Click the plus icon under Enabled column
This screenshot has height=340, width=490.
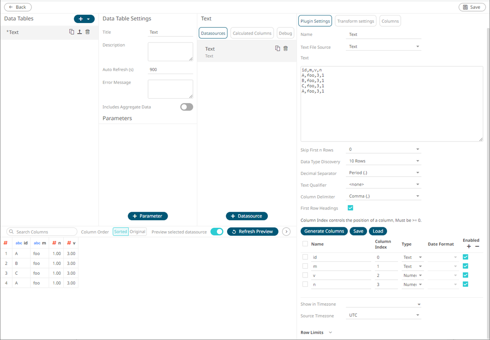click(469, 246)
